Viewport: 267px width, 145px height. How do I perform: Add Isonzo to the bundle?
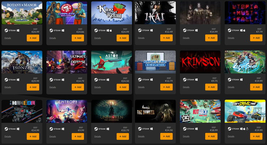(x=33, y=87)
